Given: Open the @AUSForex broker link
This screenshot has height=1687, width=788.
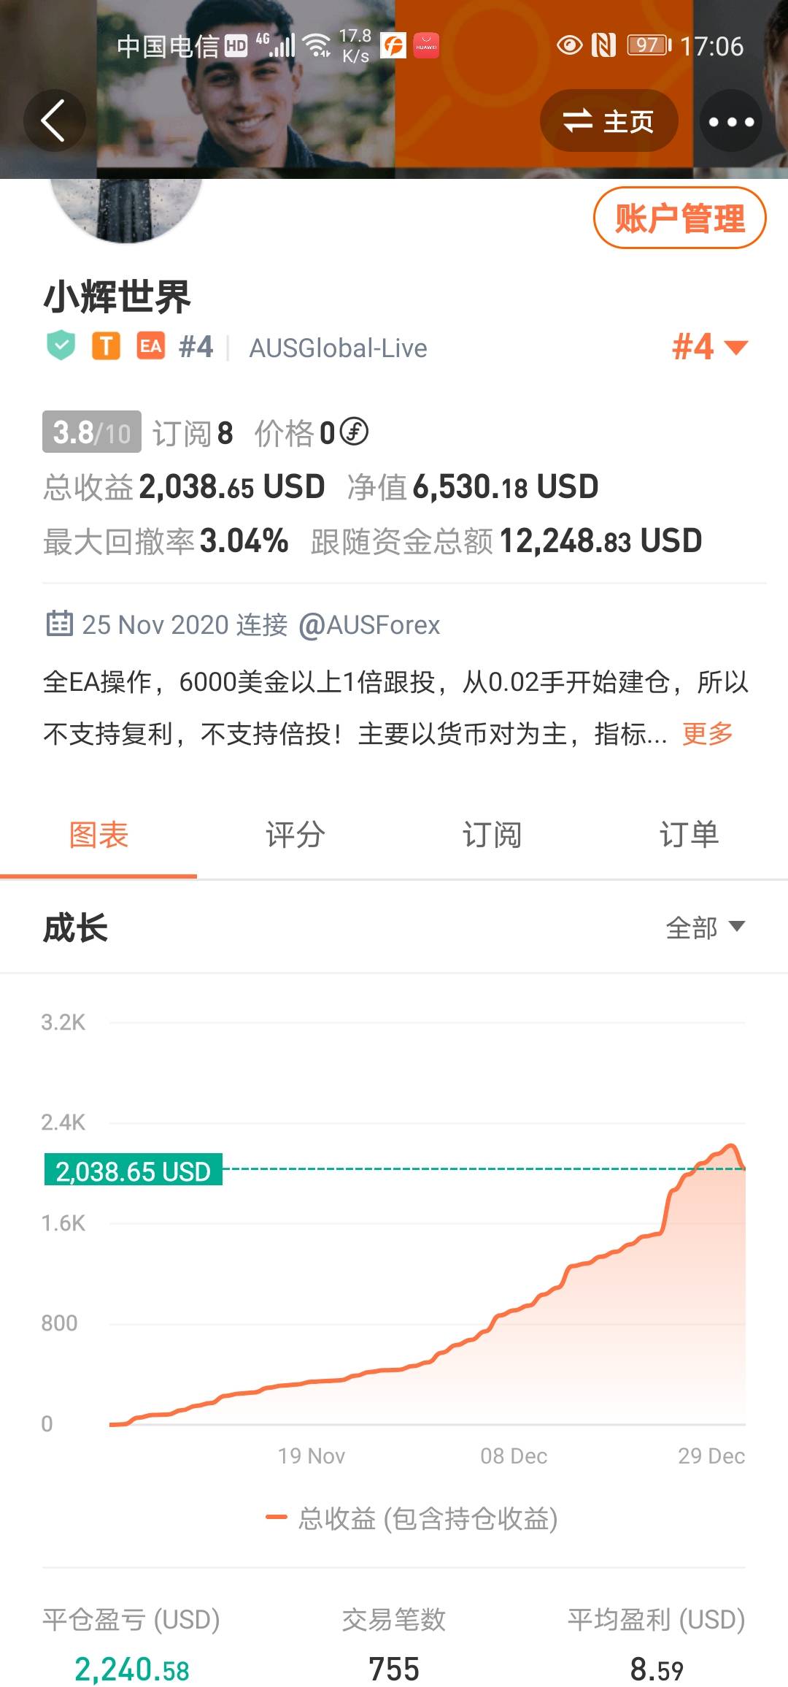Looking at the screenshot, I should 369,625.
